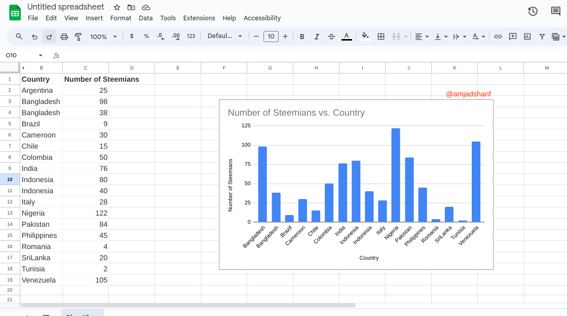The width and height of the screenshot is (567, 316).
Task: Rename the Untitled spreadsheet title
Action: tap(65, 7)
